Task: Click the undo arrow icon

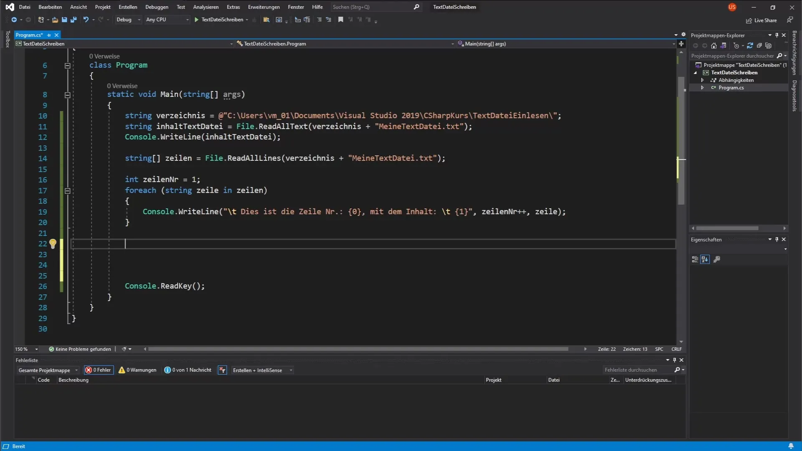Action: (86, 20)
